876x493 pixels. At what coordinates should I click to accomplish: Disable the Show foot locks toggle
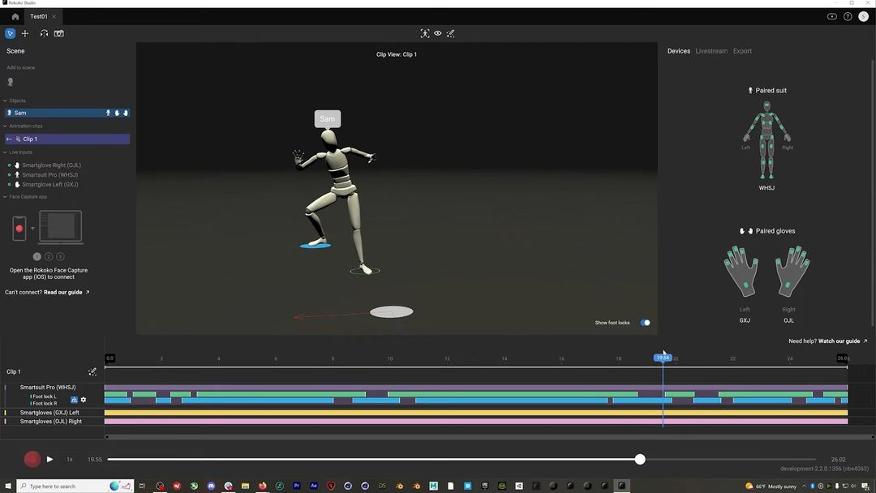(645, 322)
